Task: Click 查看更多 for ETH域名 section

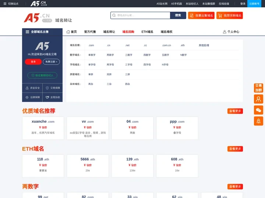Action: [x=235, y=149]
